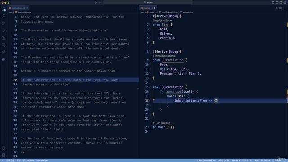288x162 pixels.
Task: Click 'summarize' breadcrumb
Action: 187,12
